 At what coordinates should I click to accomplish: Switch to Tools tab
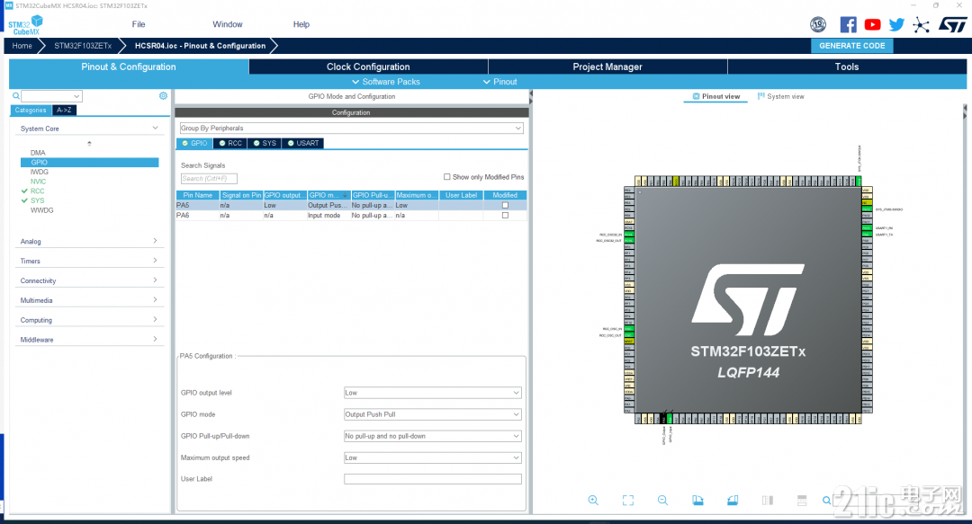coord(847,67)
